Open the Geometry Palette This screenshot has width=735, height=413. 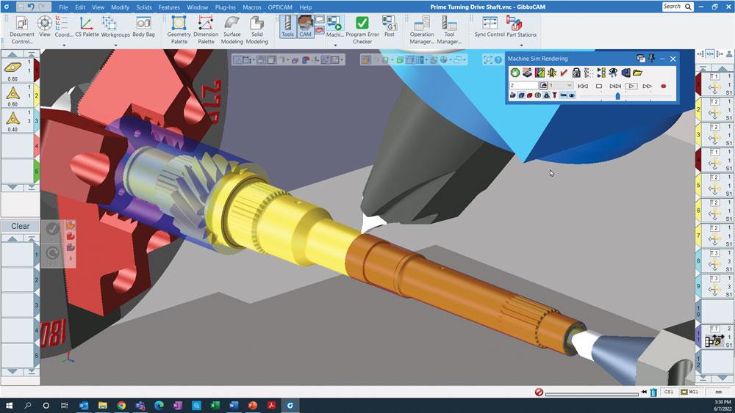coord(179,28)
